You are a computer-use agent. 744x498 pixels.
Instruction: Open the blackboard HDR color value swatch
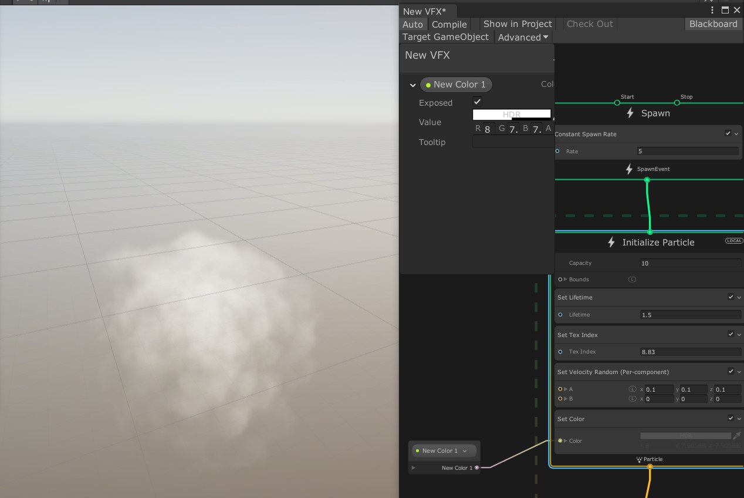click(x=512, y=115)
